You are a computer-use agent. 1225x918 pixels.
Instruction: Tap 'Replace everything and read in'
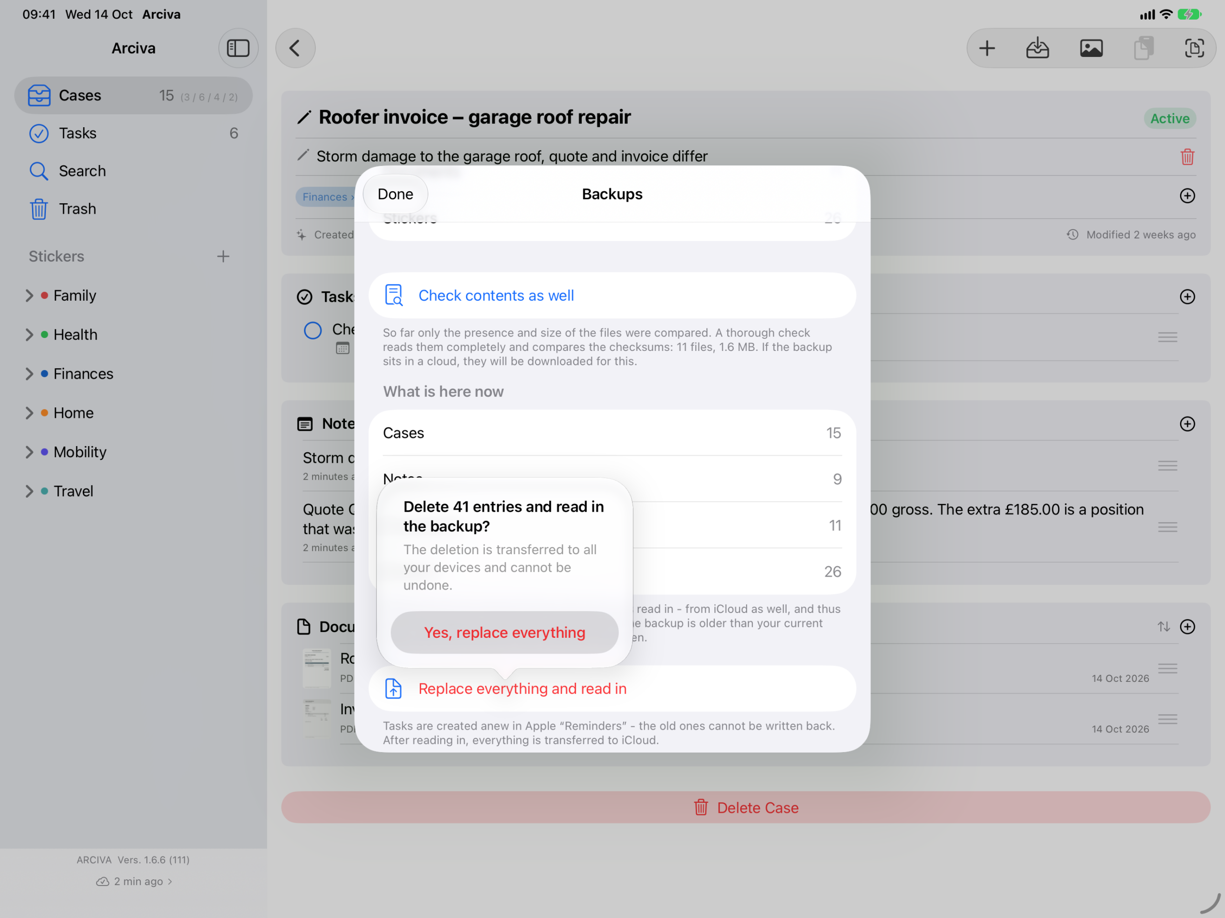coord(612,689)
